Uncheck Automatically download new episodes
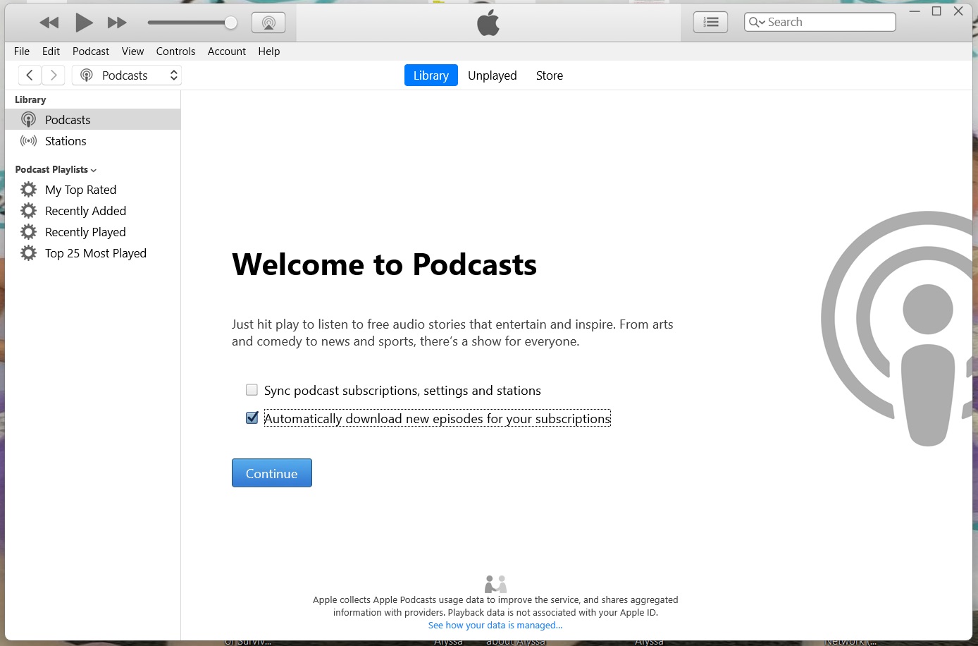 252,418
